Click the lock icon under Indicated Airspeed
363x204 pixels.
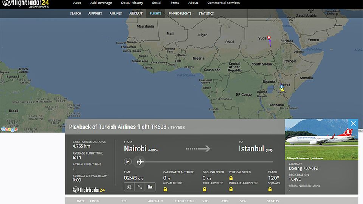coord(231,189)
